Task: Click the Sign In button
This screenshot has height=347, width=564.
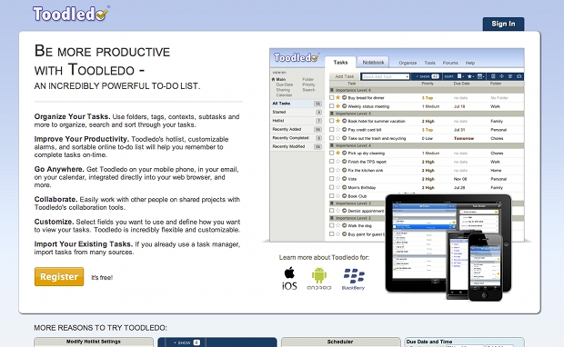Action: (503, 24)
